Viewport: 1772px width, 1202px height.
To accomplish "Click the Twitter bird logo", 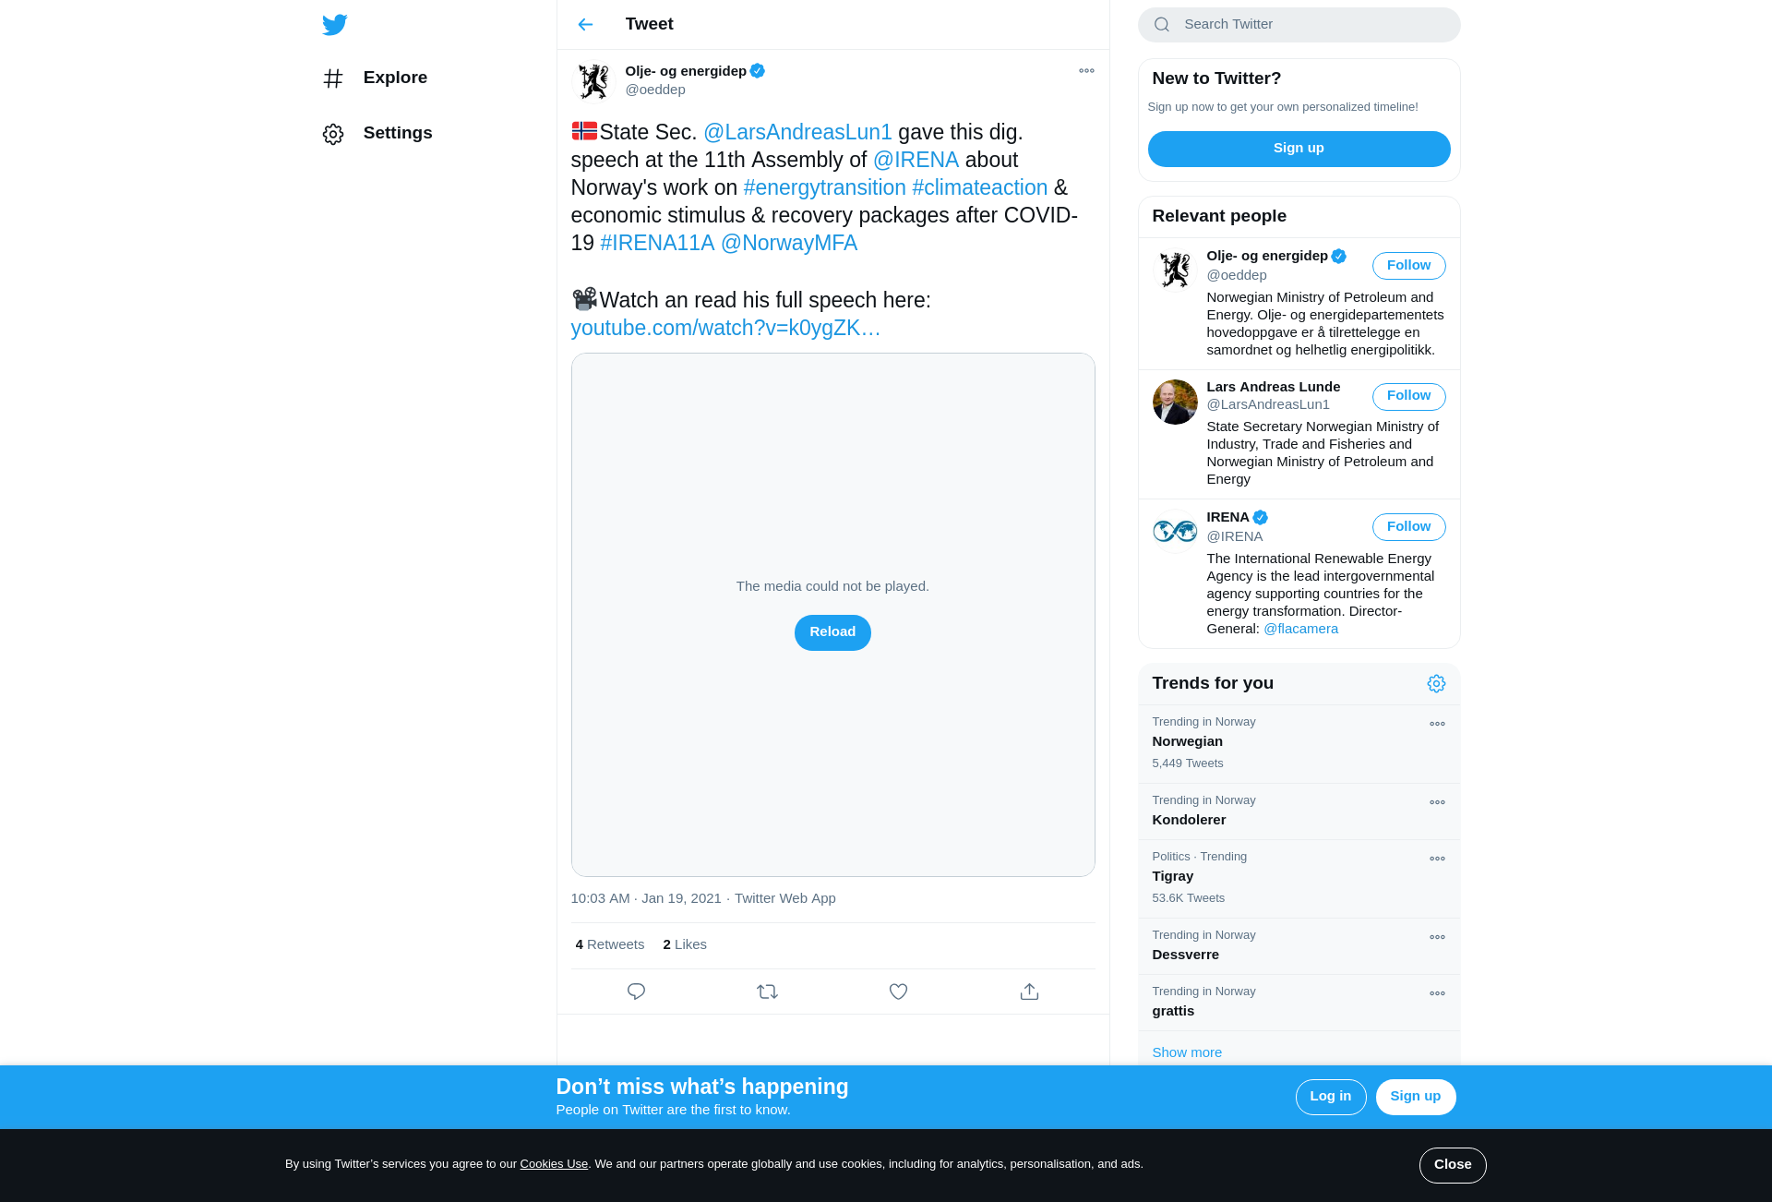I will tap(334, 25).
